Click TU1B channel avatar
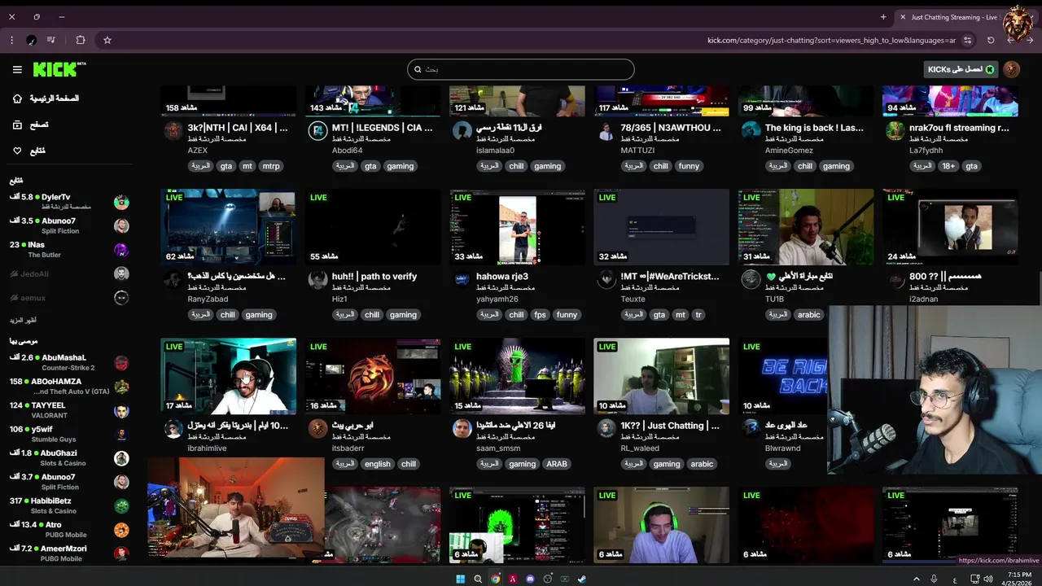Image resolution: width=1042 pixels, height=586 pixels. tap(751, 280)
